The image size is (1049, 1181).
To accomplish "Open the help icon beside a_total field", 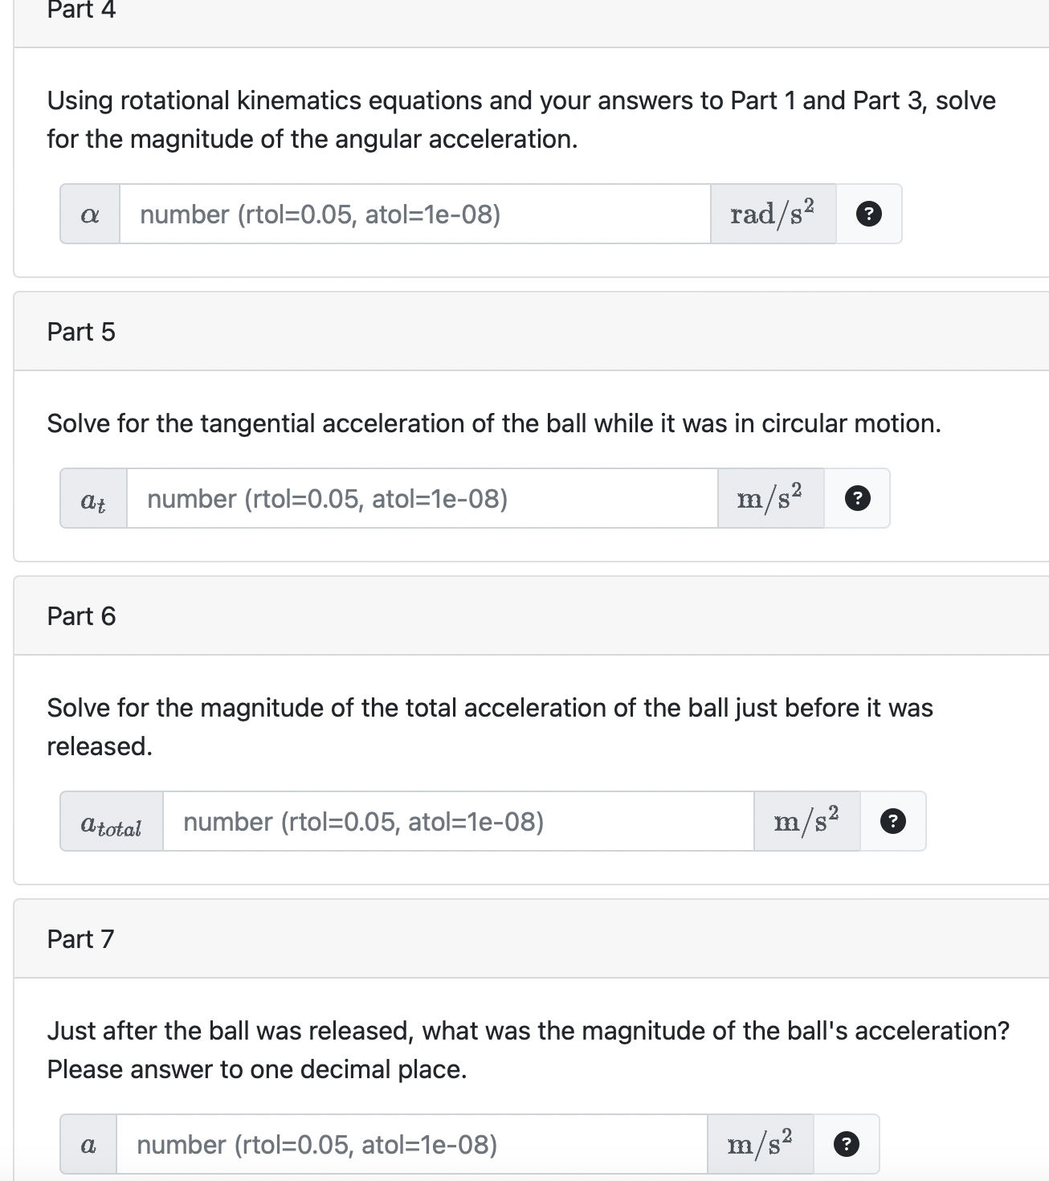I will point(893,820).
